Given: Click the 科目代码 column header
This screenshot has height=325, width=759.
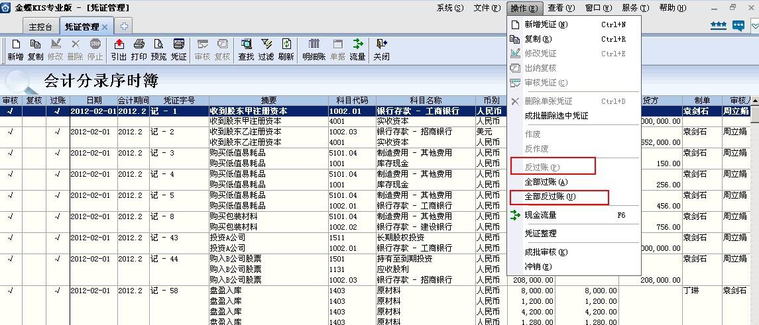Looking at the screenshot, I should 352,101.
